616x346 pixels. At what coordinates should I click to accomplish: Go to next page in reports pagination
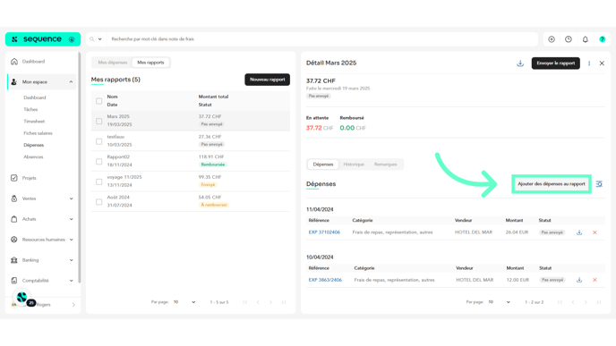(x=270, y=302)
